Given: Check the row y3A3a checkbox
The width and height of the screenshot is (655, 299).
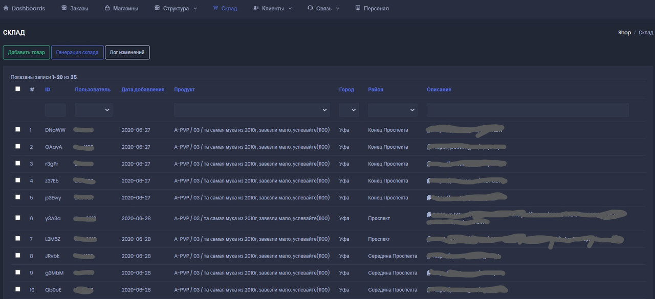Looking at the screenshot, I should 18,218.
